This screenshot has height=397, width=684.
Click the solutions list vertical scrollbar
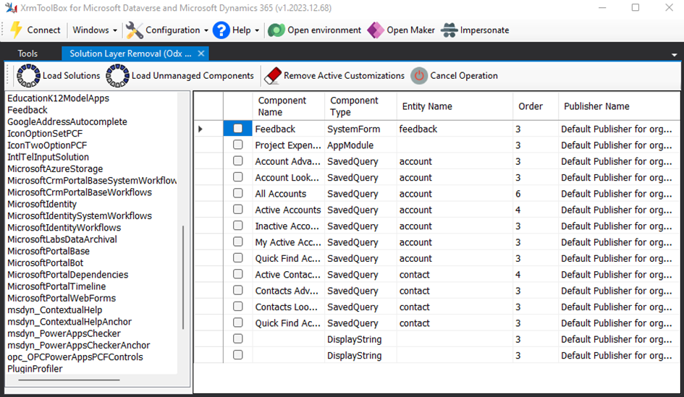pos(183,277)
